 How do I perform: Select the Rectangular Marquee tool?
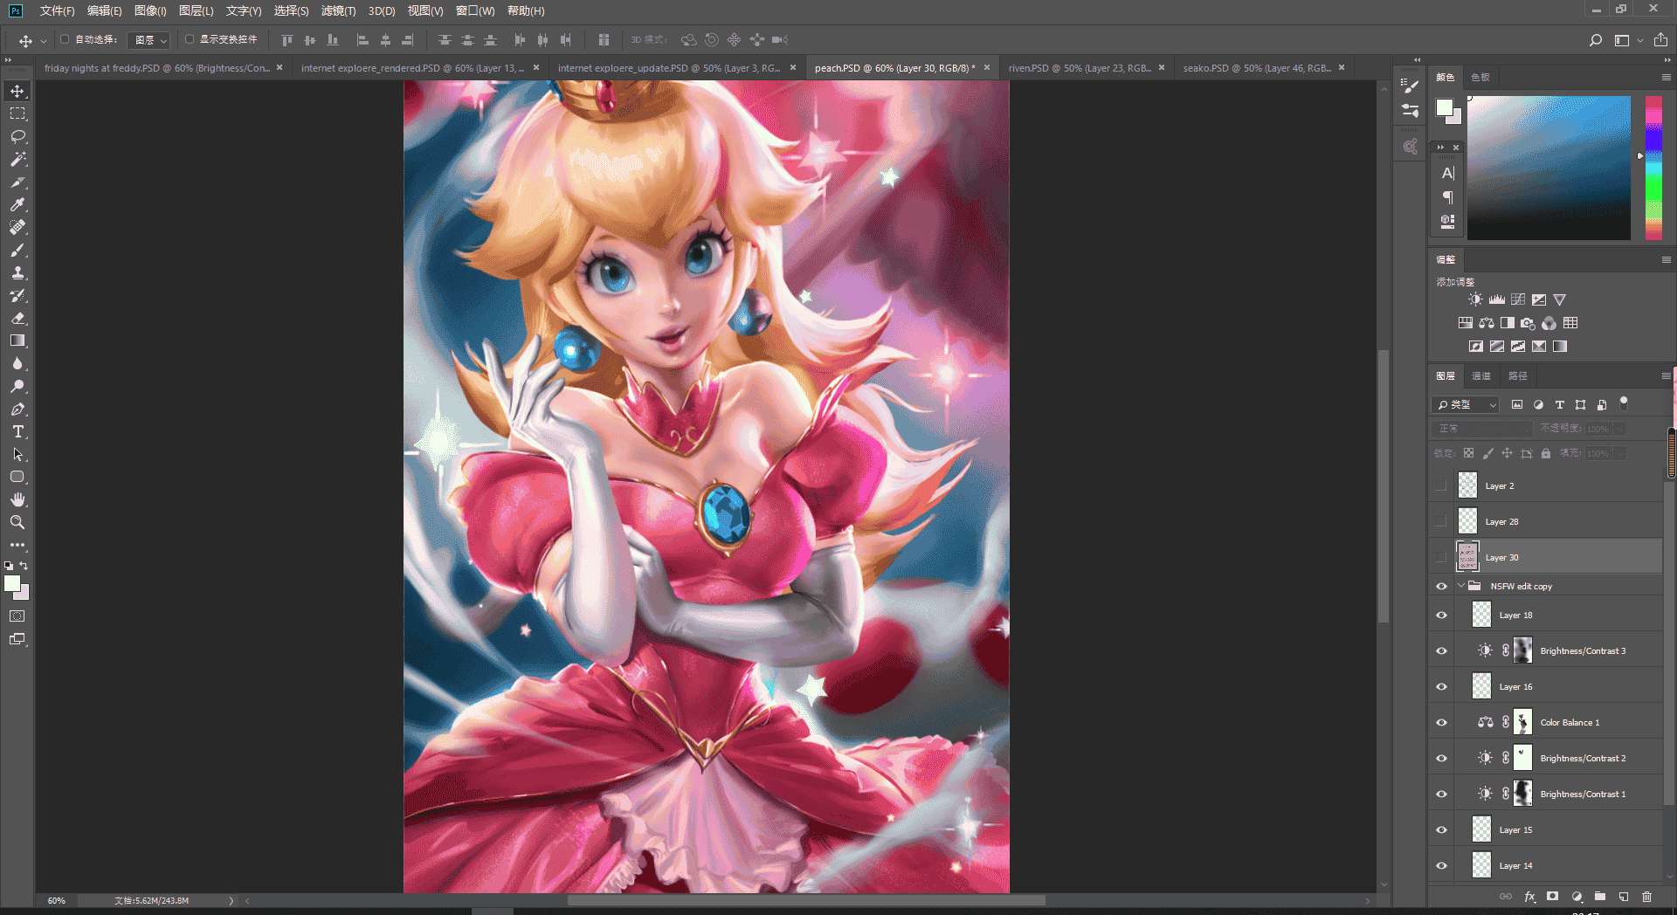click(17, 114)
